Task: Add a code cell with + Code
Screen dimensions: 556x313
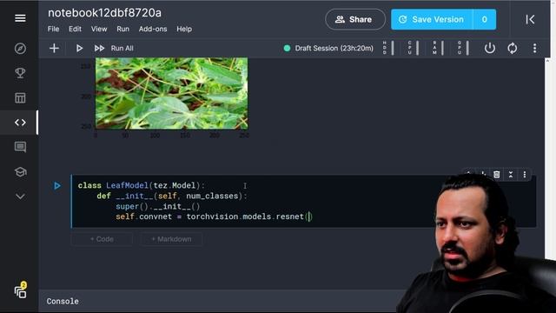Action: coord(102,239)
